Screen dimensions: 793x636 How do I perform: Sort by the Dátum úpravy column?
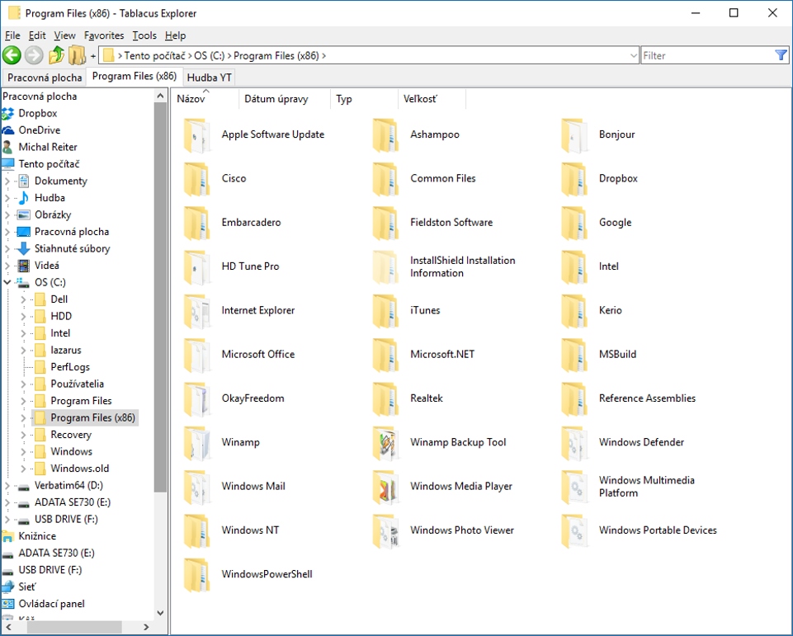[x=276, y=99]
